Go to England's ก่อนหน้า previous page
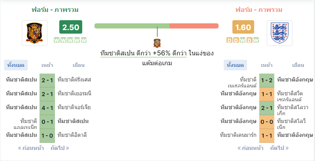This screenshot has width=315, height=161. (250, 148)
